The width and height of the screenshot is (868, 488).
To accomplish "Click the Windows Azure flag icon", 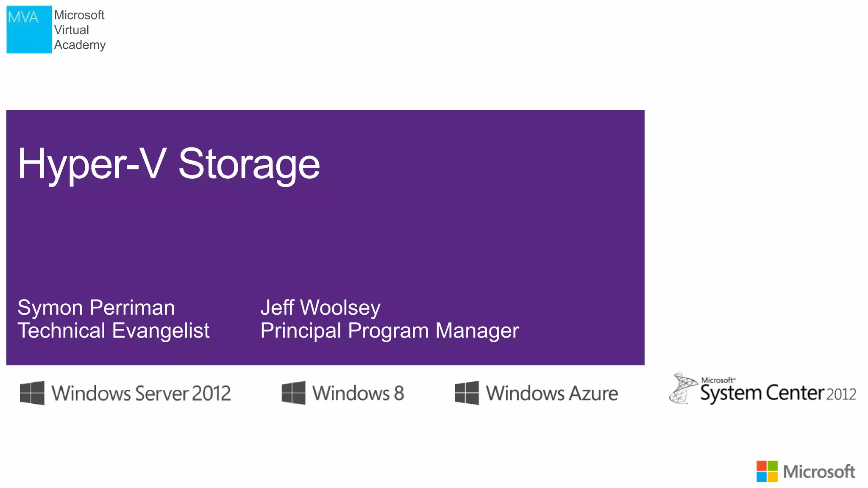I will click(467, 393).
